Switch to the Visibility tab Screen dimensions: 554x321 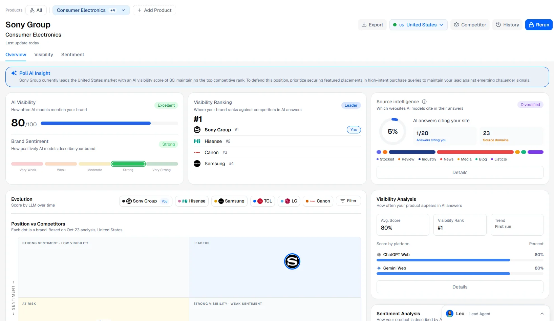click(44, 55)
